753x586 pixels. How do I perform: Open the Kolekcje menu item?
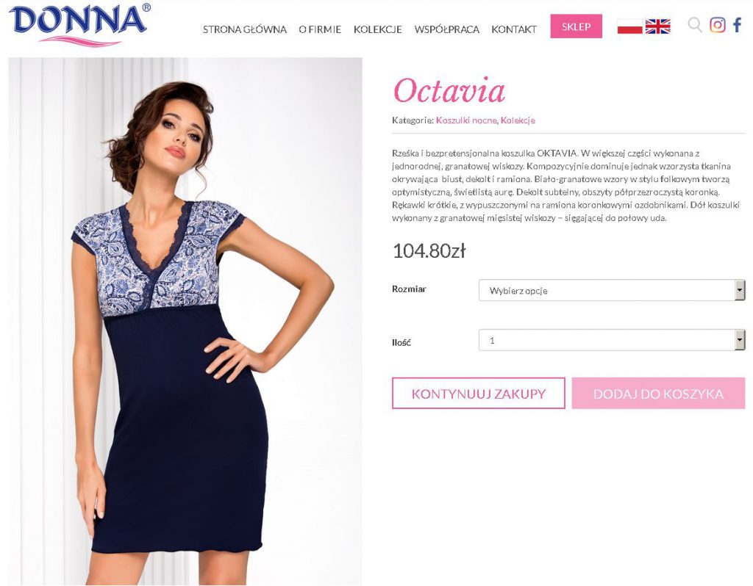coord(378,29)
